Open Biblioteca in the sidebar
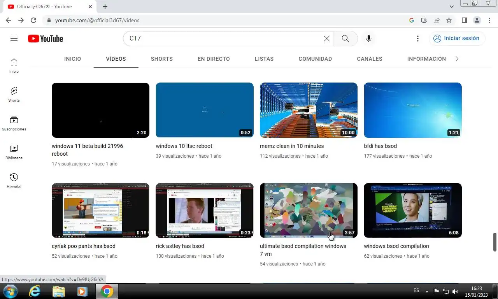498x299 pixels. [14, 152]
